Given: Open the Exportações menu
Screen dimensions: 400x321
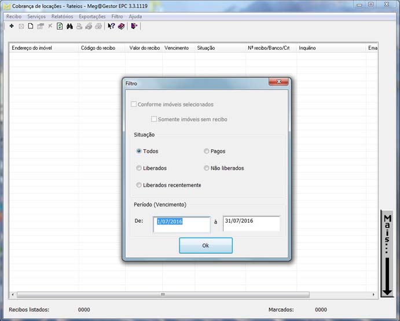Looking at the screenshot, I should (92, 17).
